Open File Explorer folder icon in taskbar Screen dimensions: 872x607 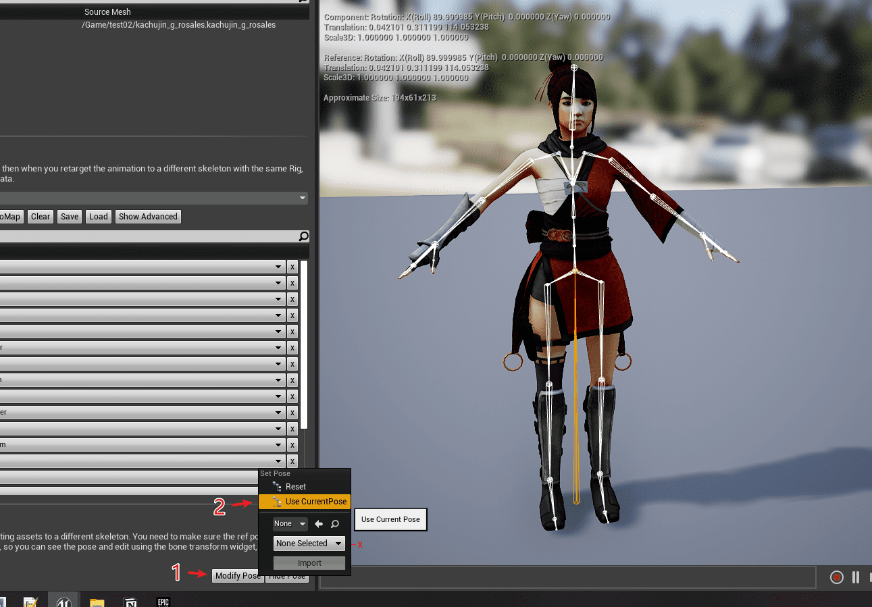coord(97,601)
